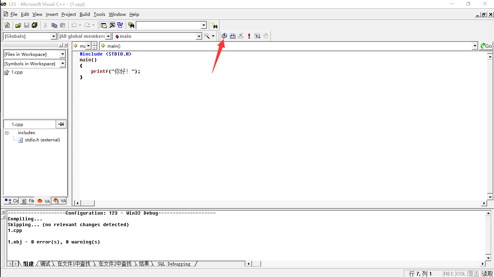Switch to the 在文件1中查找 tab
494x277 pixels.
[x=74, y=264]
